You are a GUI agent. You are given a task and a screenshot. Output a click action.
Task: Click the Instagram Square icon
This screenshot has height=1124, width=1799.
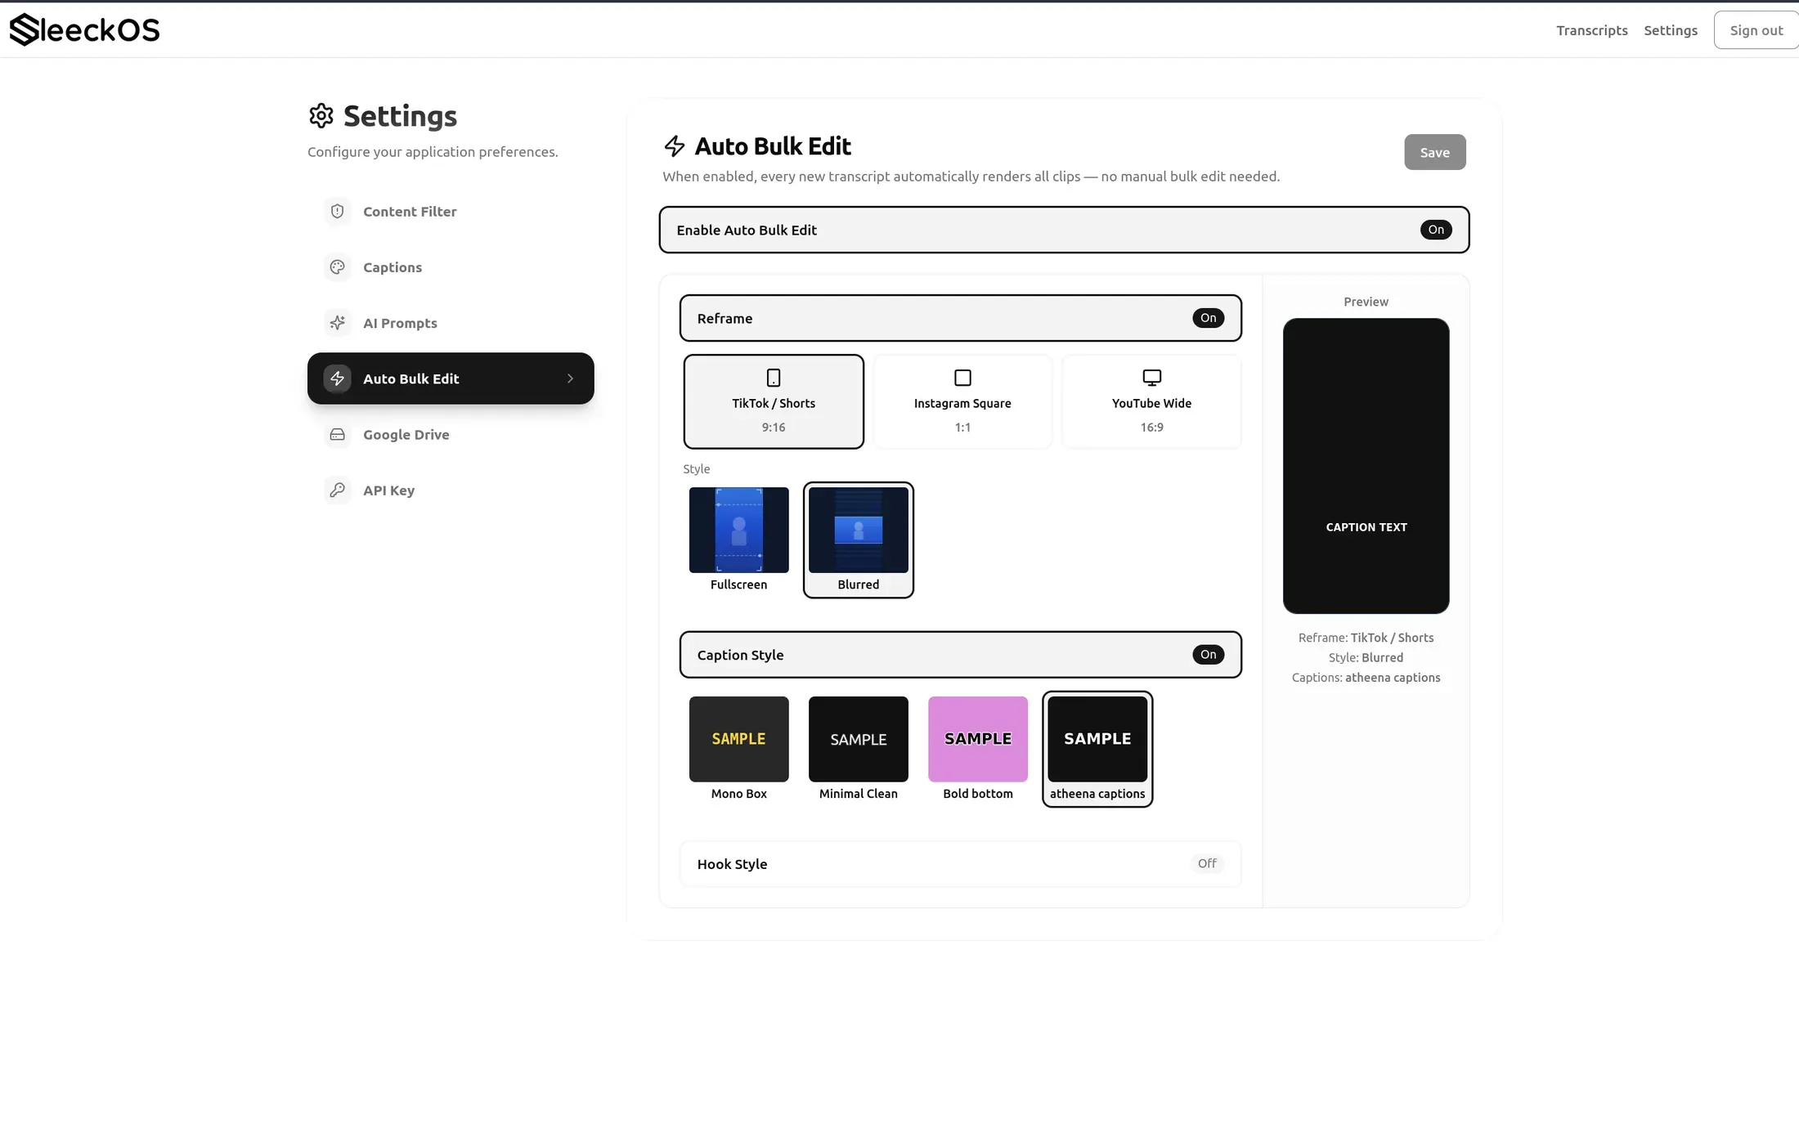pyautogui.click(x=962, y=378)
